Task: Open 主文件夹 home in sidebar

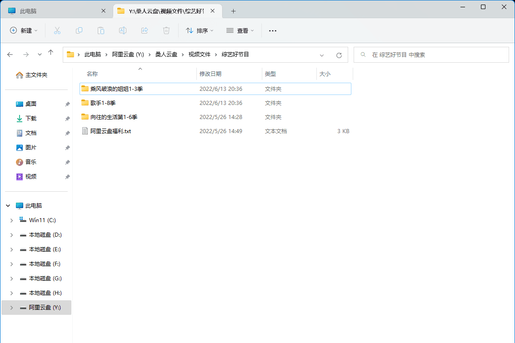Action: point(31,75)
